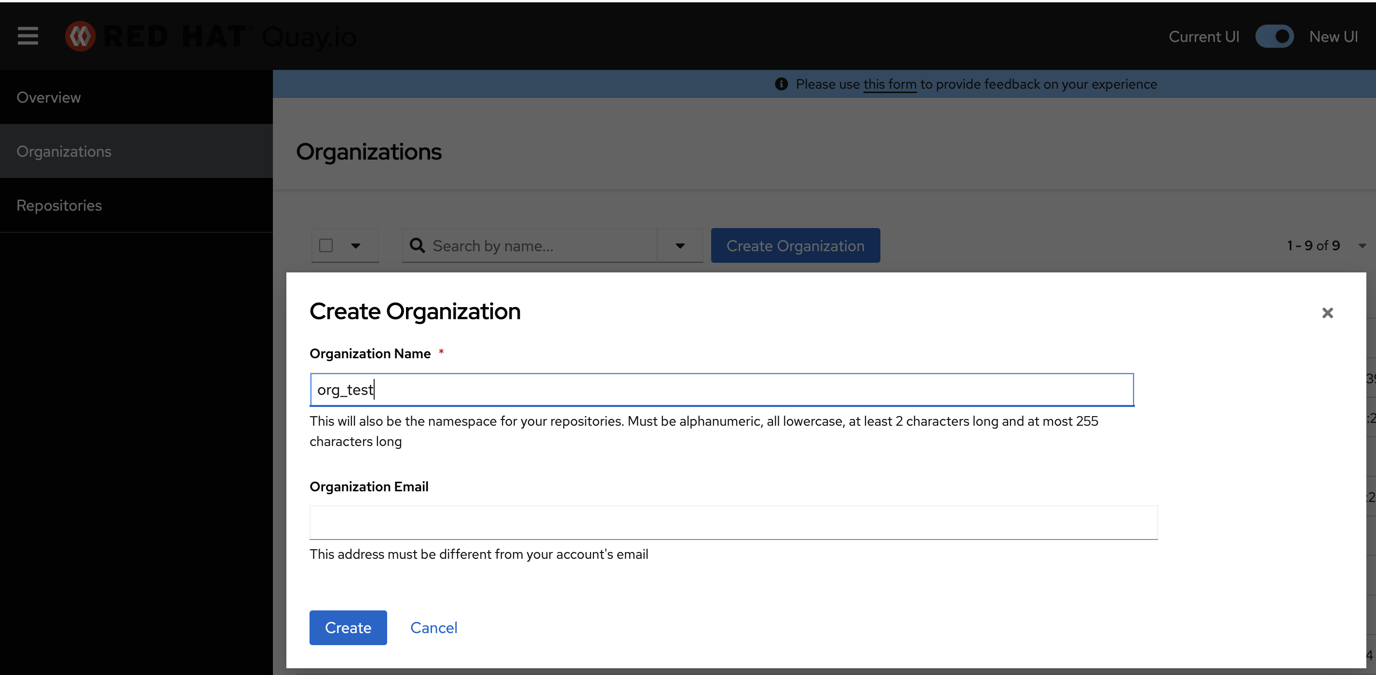Click the Organization Name input field

tap(721, 390)
